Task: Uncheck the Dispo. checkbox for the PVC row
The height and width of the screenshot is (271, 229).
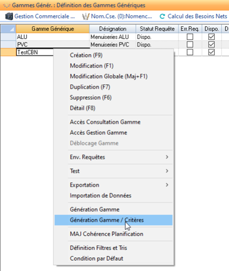Action: coord(211,45)
